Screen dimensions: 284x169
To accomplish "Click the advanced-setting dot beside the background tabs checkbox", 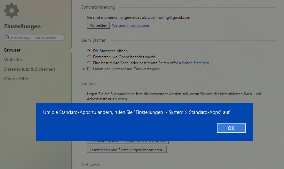I will click(x=84, y=69).
